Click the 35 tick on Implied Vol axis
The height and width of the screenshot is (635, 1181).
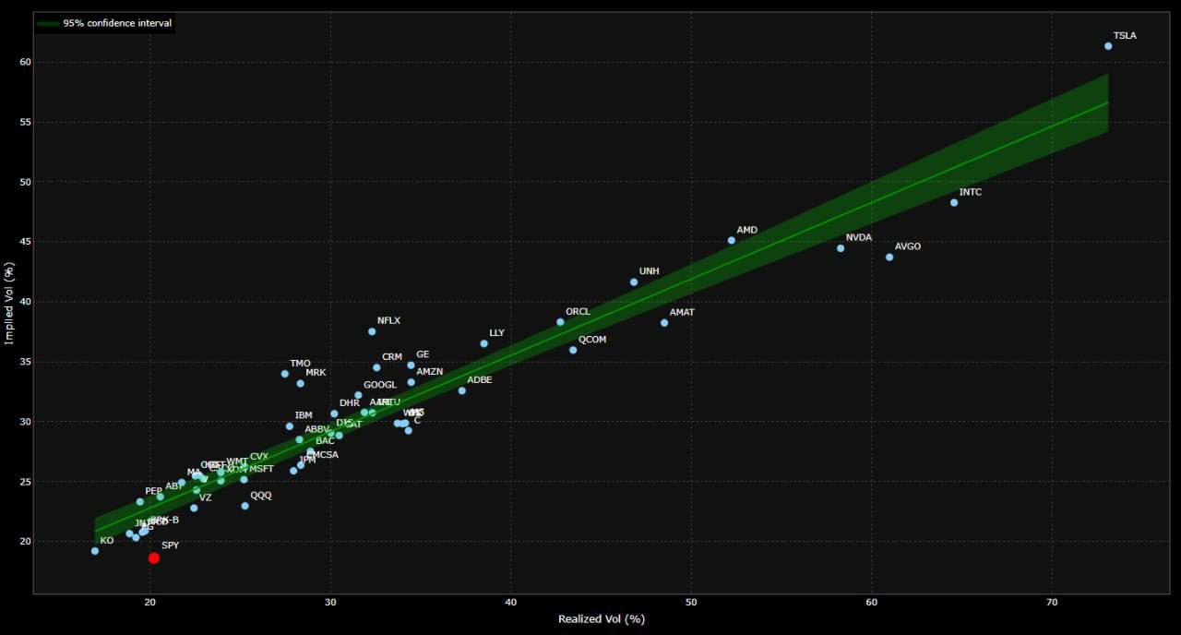(x=25, y=362)
